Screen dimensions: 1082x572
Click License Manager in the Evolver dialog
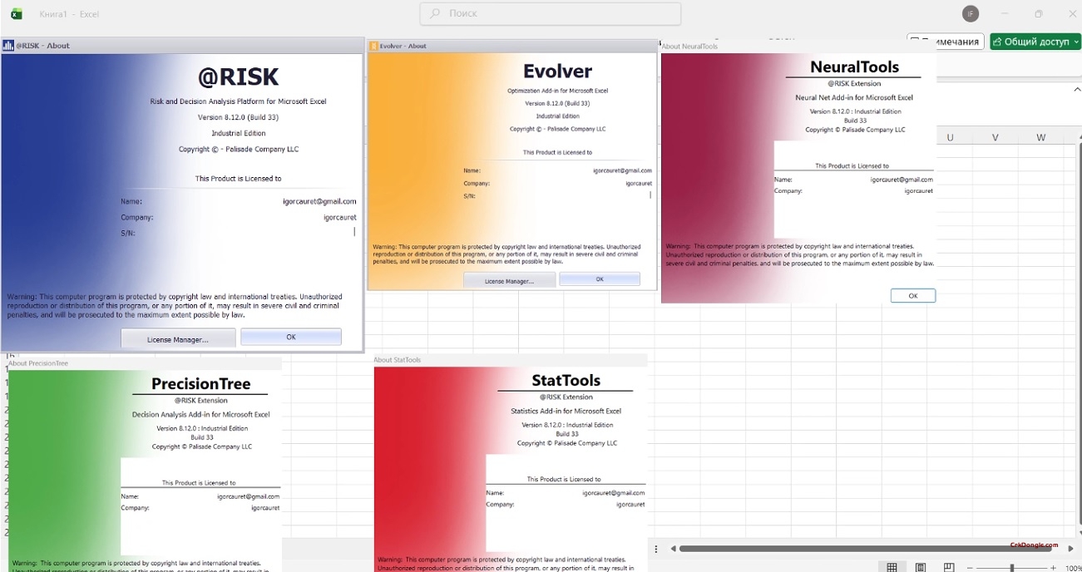(x=509, y=281)
